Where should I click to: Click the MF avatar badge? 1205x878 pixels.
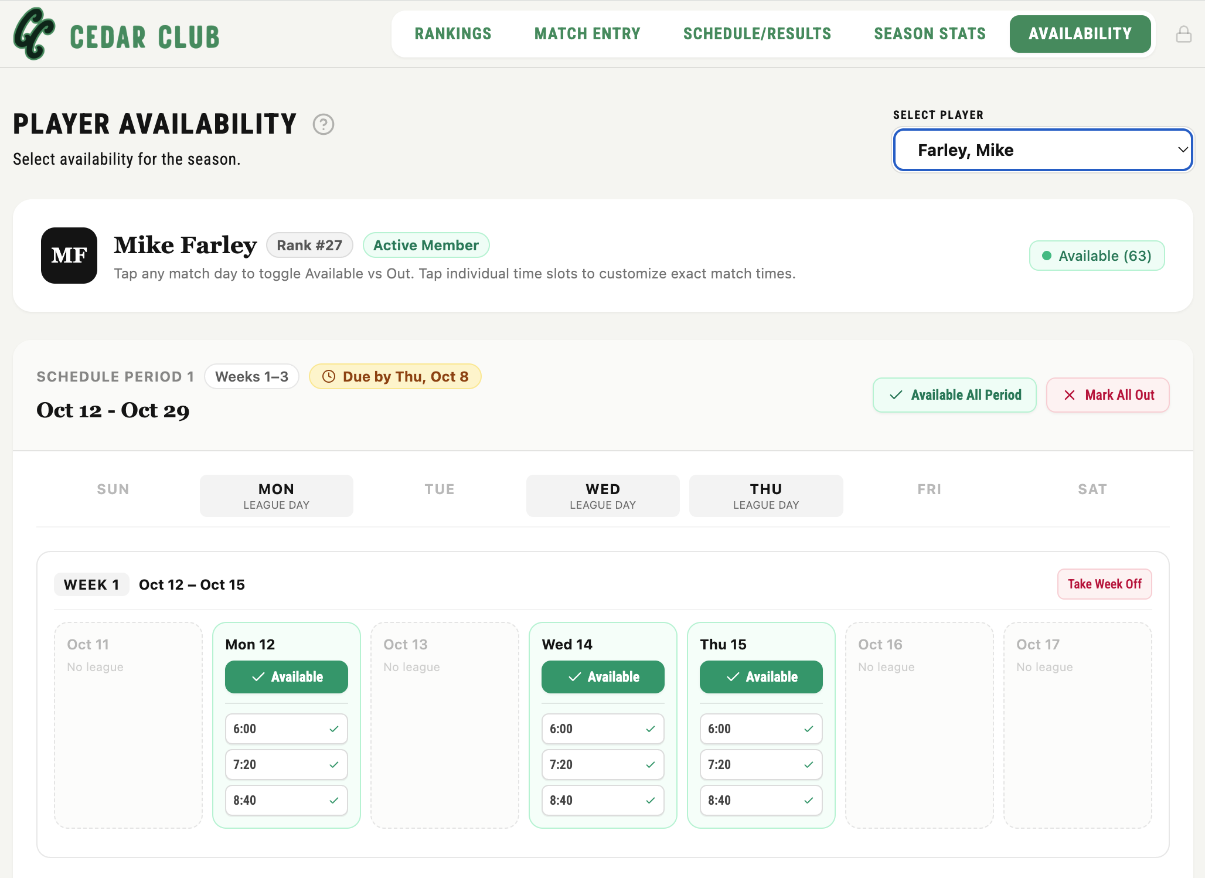69,256
